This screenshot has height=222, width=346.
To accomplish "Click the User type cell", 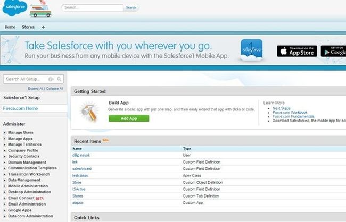I will pos(186,155).
